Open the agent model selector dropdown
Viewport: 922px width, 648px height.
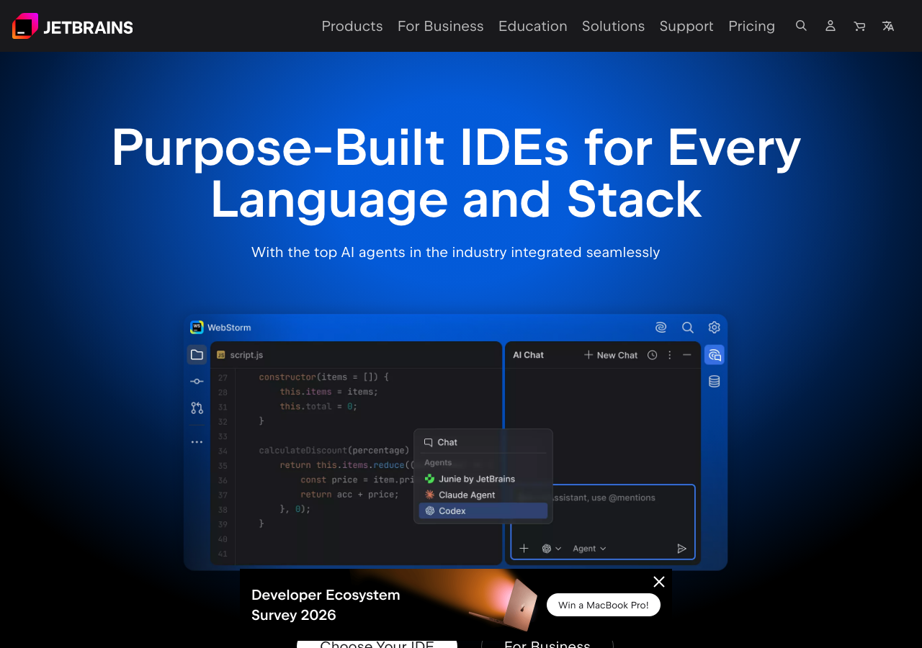(551, 549)
